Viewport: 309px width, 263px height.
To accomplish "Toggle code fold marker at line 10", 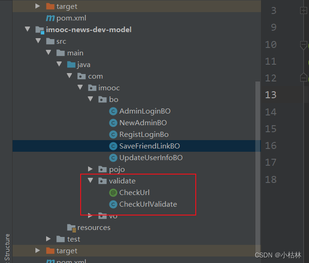I will coord(303,45).
